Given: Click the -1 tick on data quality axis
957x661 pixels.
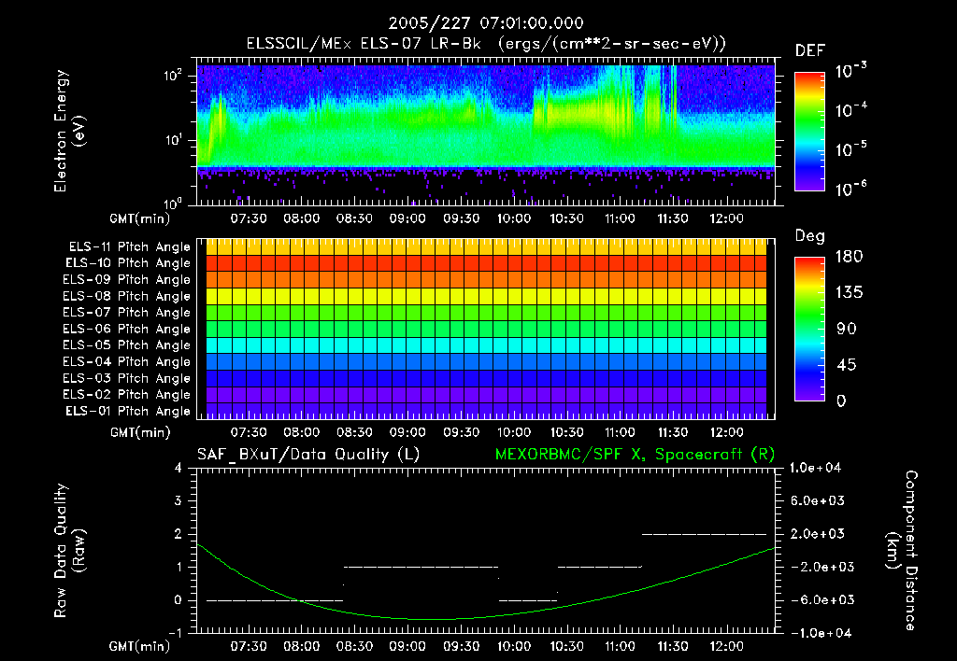Looking at the screenshot, I should coord(175,632).
